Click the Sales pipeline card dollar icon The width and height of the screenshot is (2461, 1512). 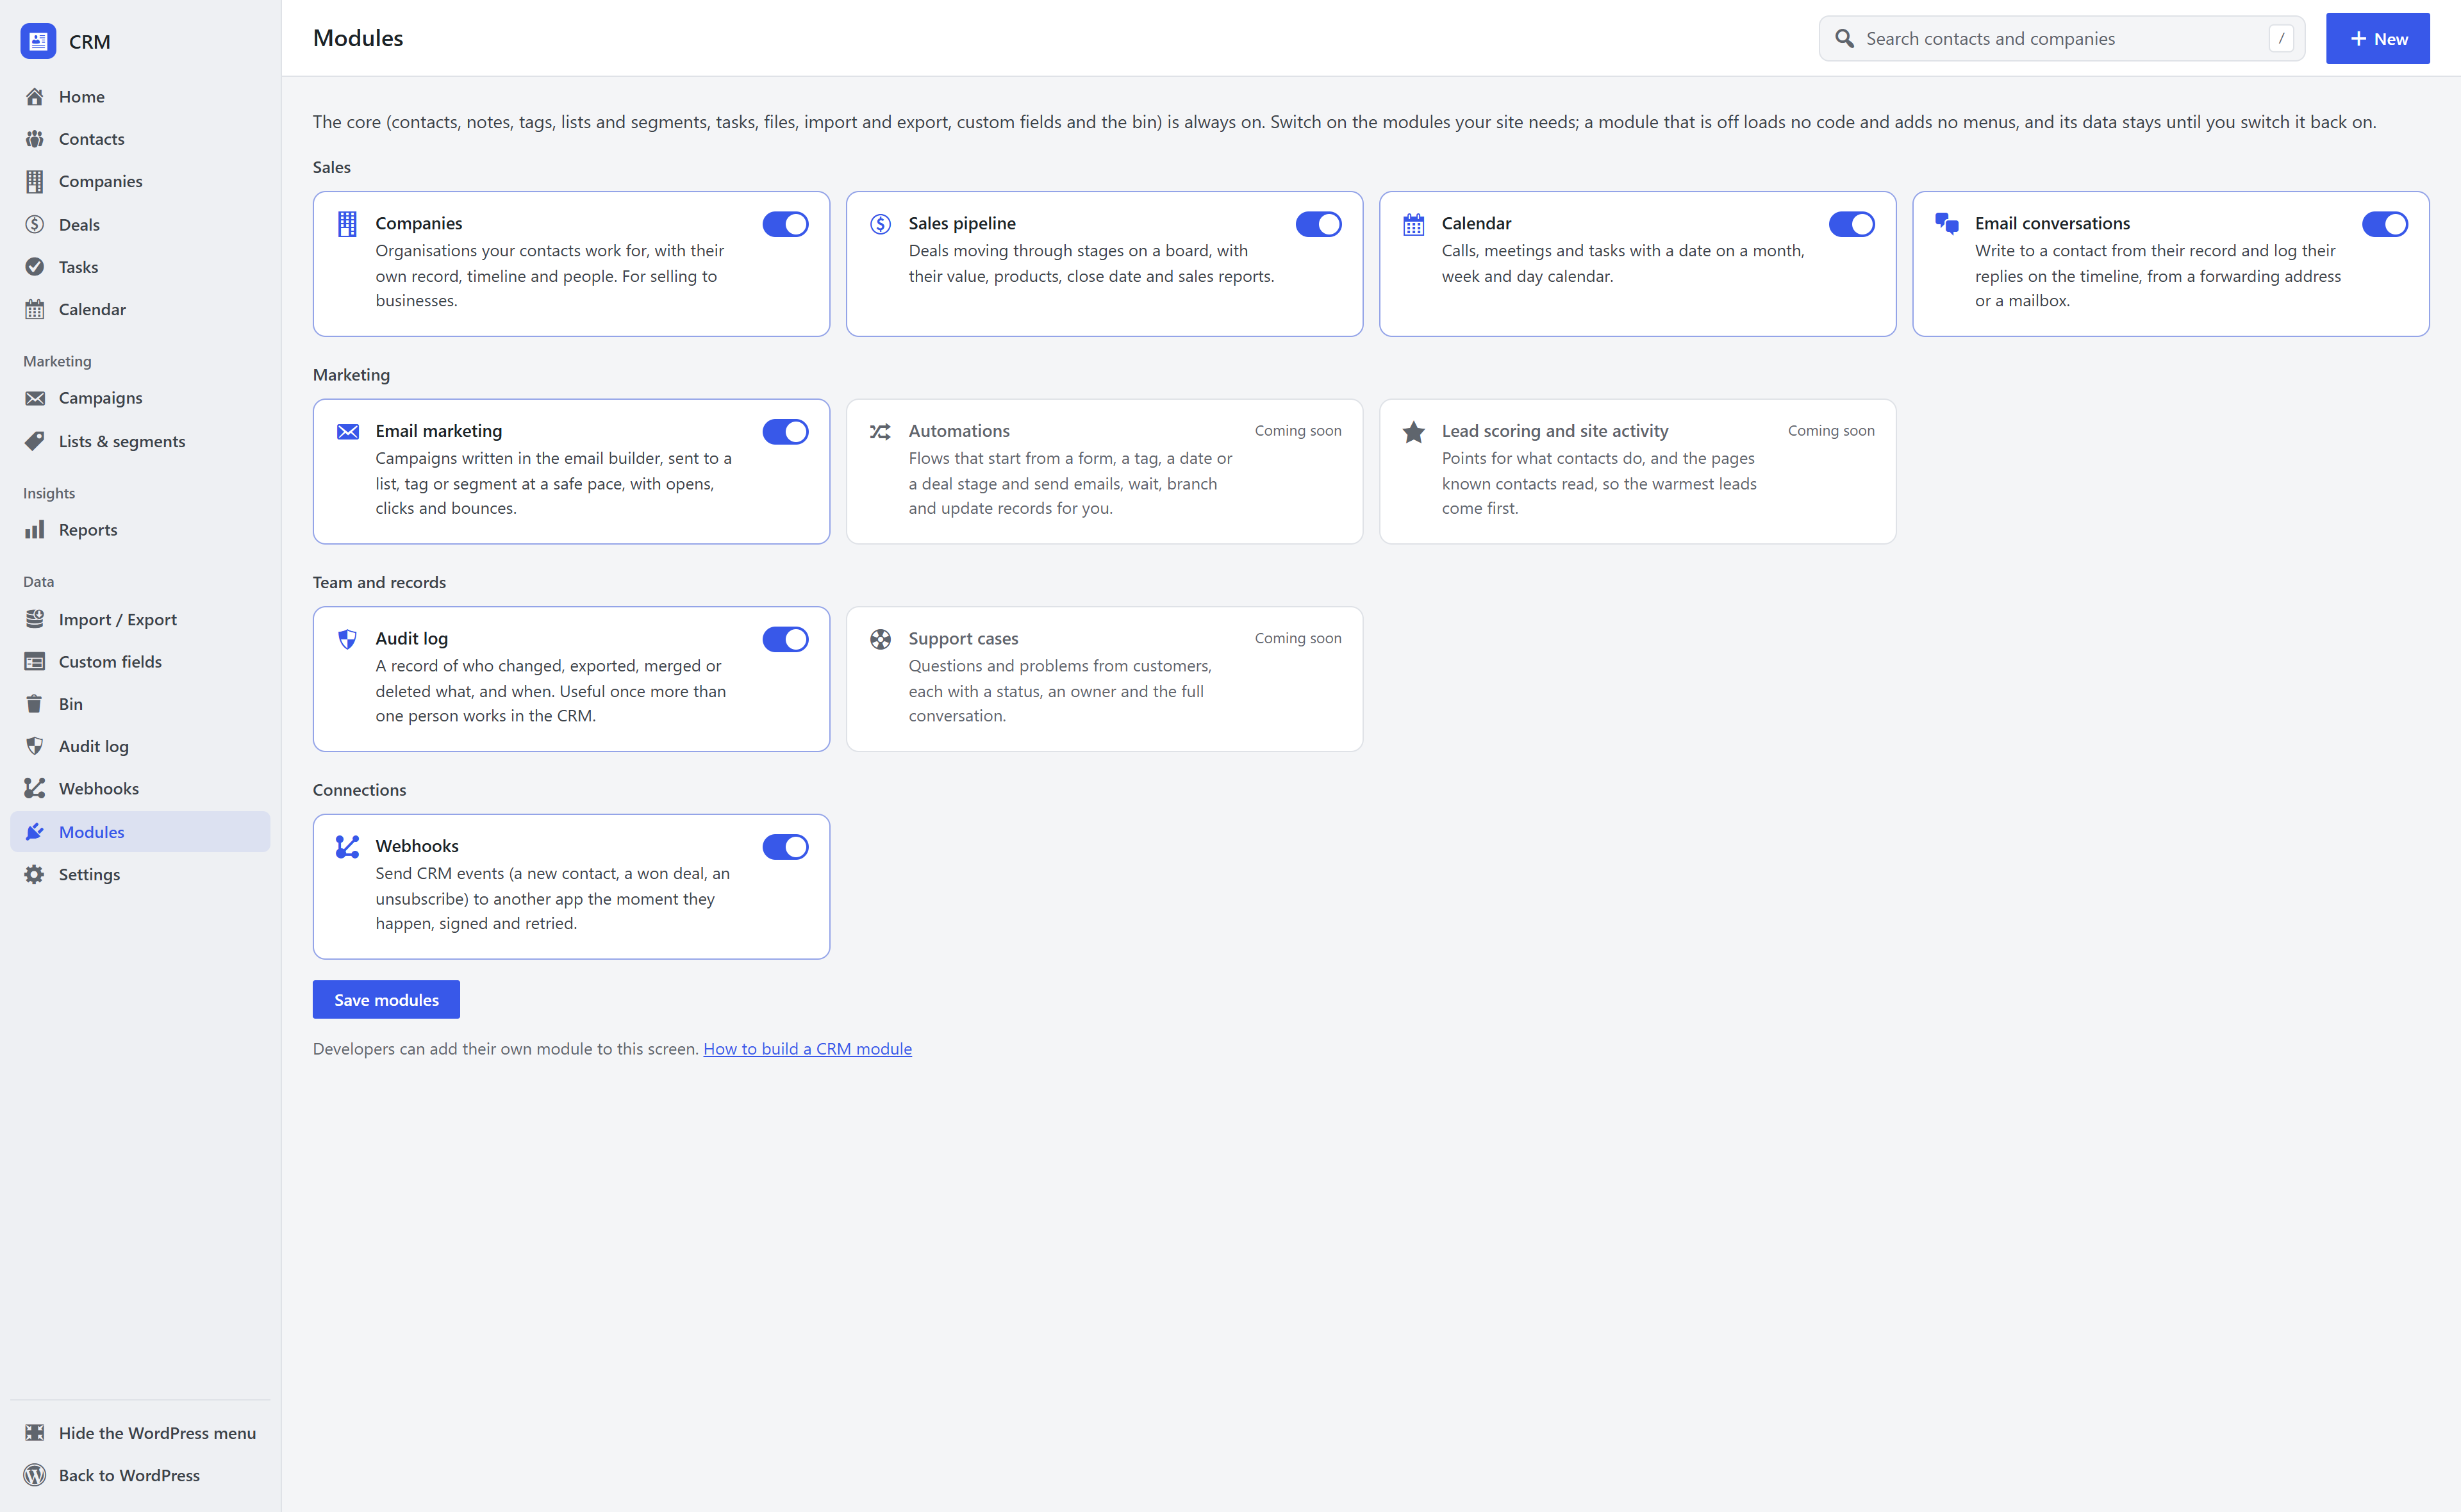[x=880, y=224]
